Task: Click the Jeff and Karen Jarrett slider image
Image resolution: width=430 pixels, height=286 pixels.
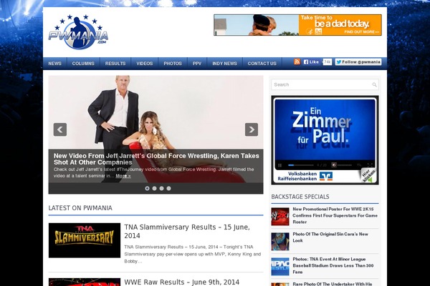Action: [156, 112]
